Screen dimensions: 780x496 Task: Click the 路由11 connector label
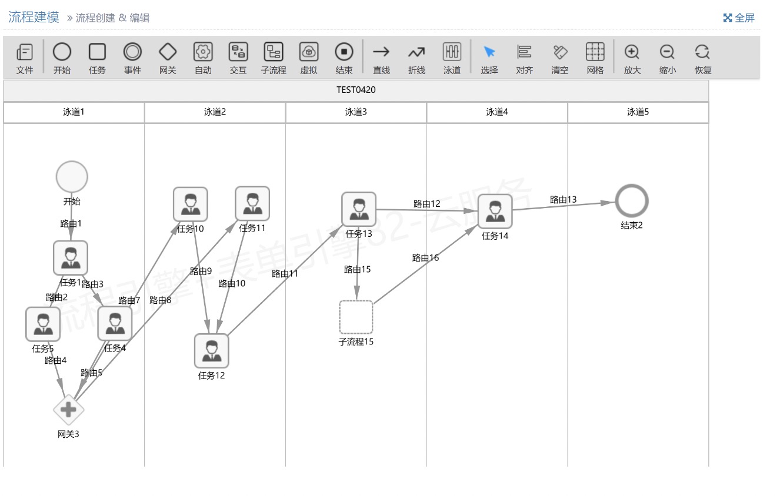point(285,273)
